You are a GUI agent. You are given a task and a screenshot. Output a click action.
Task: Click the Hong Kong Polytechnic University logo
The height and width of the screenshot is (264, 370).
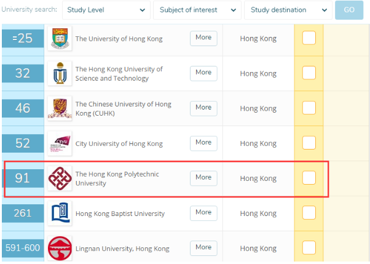click(x=60, y=178)
